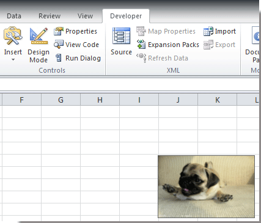Switch to the Data tab
The height and width of the screenshot is (223, 261).
(x=14, y=16)
